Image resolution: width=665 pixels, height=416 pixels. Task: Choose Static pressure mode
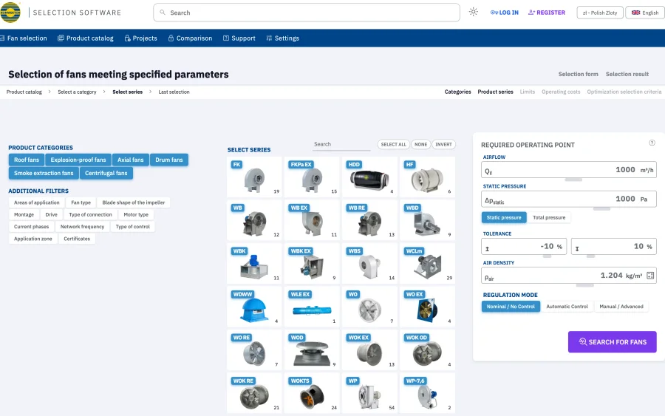[x=504, y=217]
